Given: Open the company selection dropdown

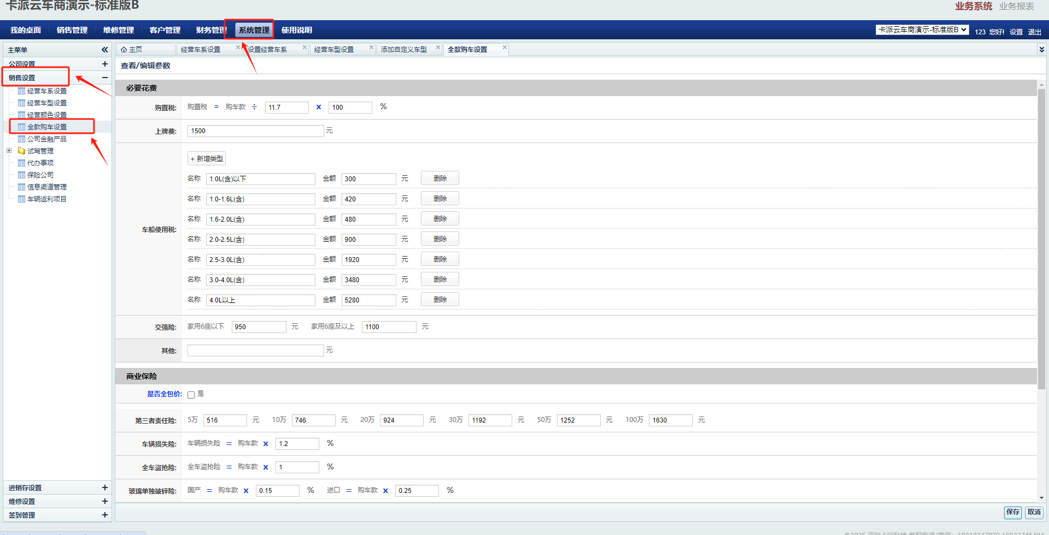Looking at the screenshot, I should click(x=922, y=30).
